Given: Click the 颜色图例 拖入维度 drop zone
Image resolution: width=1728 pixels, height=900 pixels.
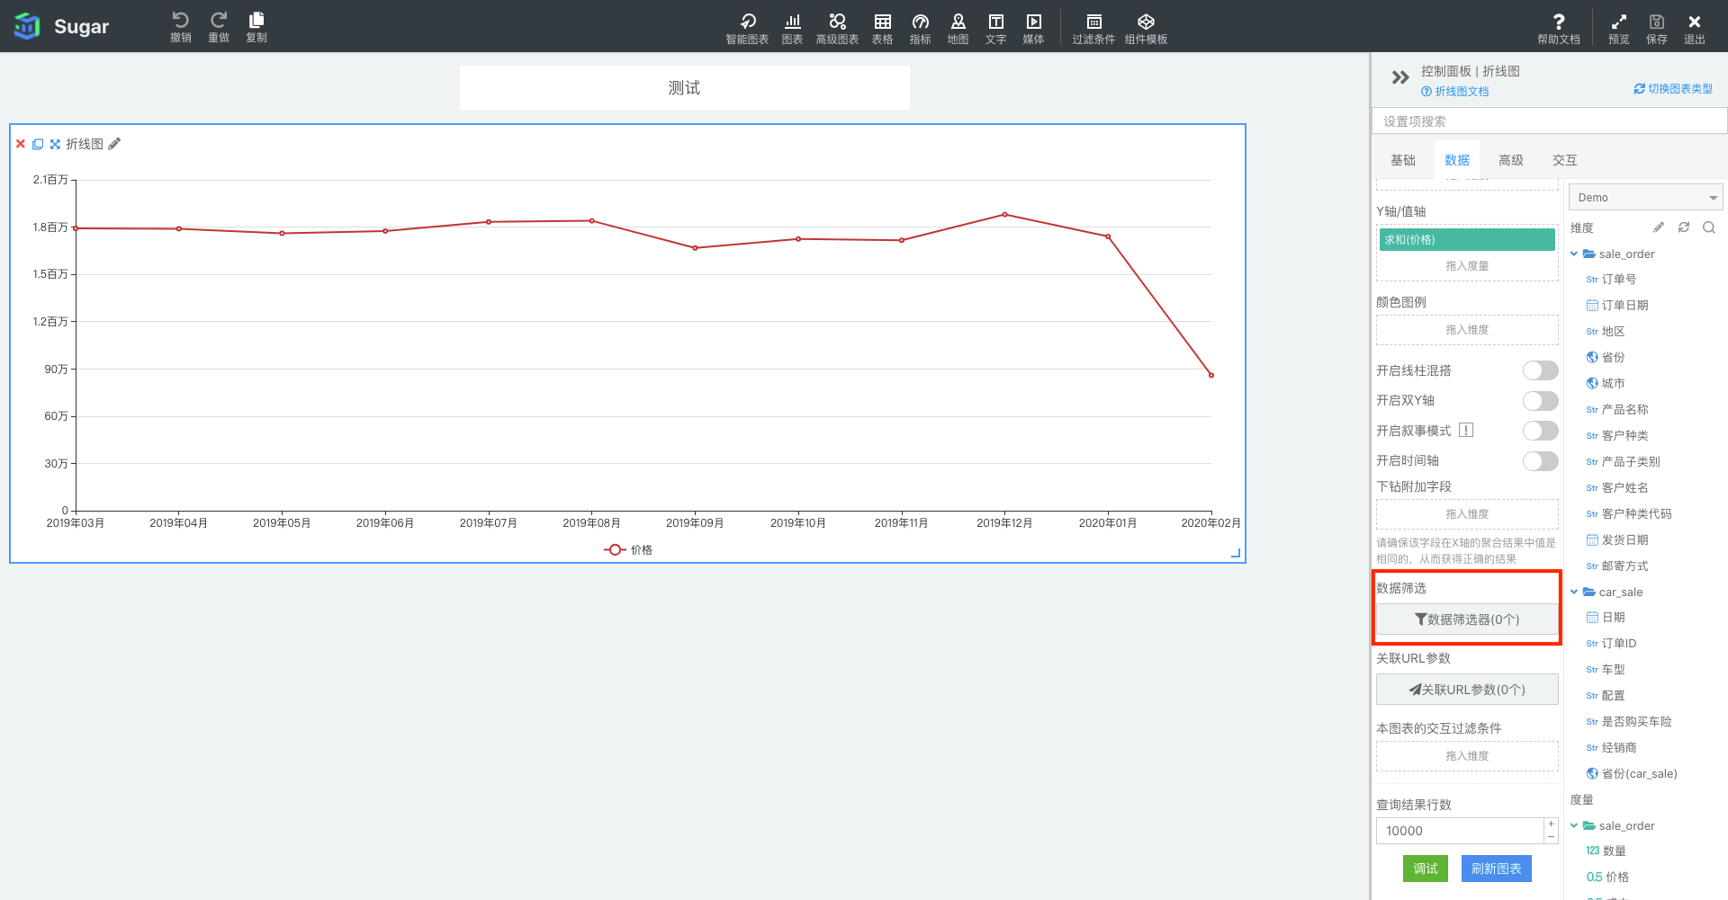Looking at the screenshot, I should pos(1467,330).
